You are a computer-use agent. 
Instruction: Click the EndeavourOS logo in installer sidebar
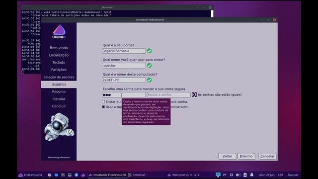point(59,31)
